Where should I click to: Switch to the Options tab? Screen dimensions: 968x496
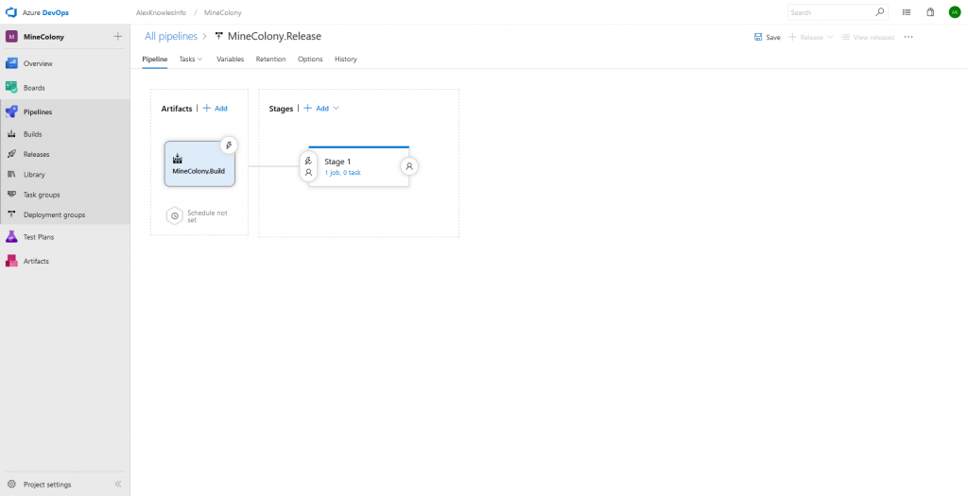[310, 60]
